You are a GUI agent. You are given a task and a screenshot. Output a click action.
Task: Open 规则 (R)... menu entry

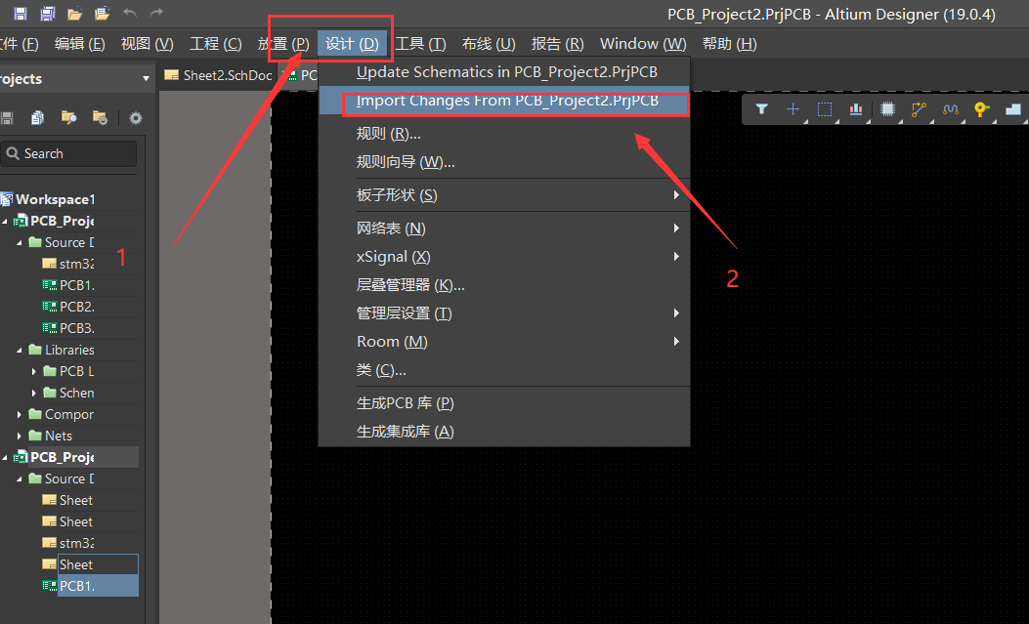(504, 134)
